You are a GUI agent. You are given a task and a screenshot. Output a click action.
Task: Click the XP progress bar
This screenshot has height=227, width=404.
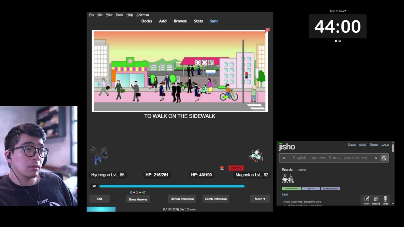tap(172, 186)
